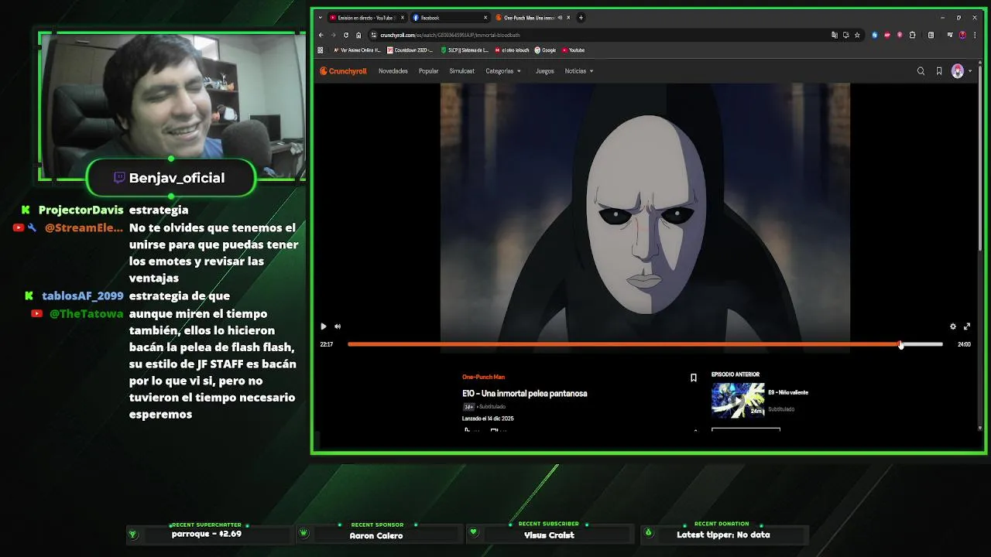Open SLCP Sistema de L... bookmark
The width and height of the screenshot is (991, 557).
[x=465, y=50]
